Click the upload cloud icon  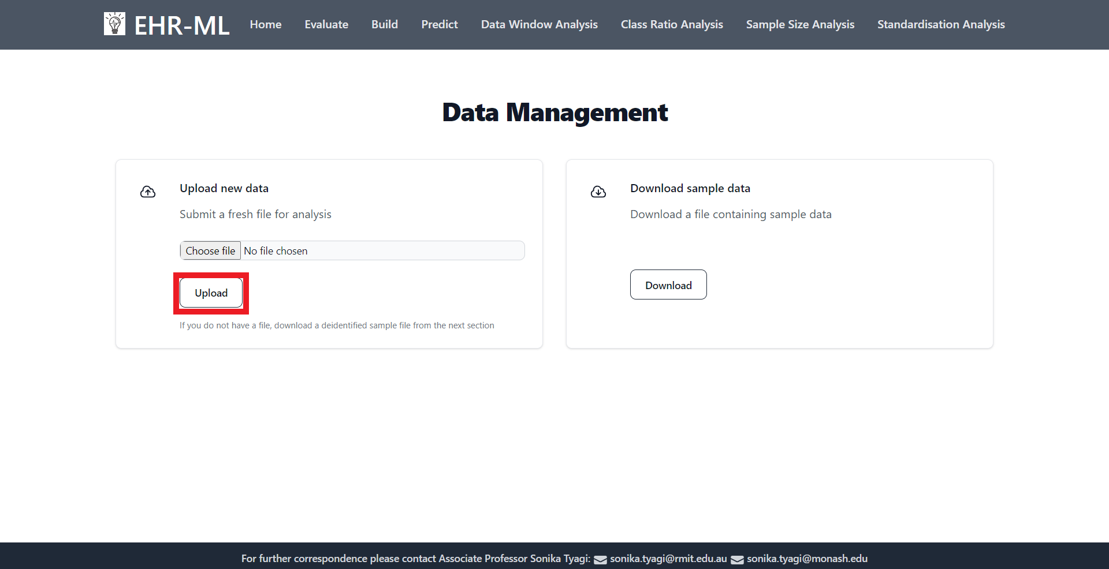click(x=148, y=192)
